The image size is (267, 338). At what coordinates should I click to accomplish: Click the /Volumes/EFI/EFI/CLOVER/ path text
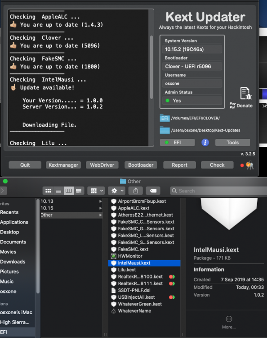tap(196, 118)
